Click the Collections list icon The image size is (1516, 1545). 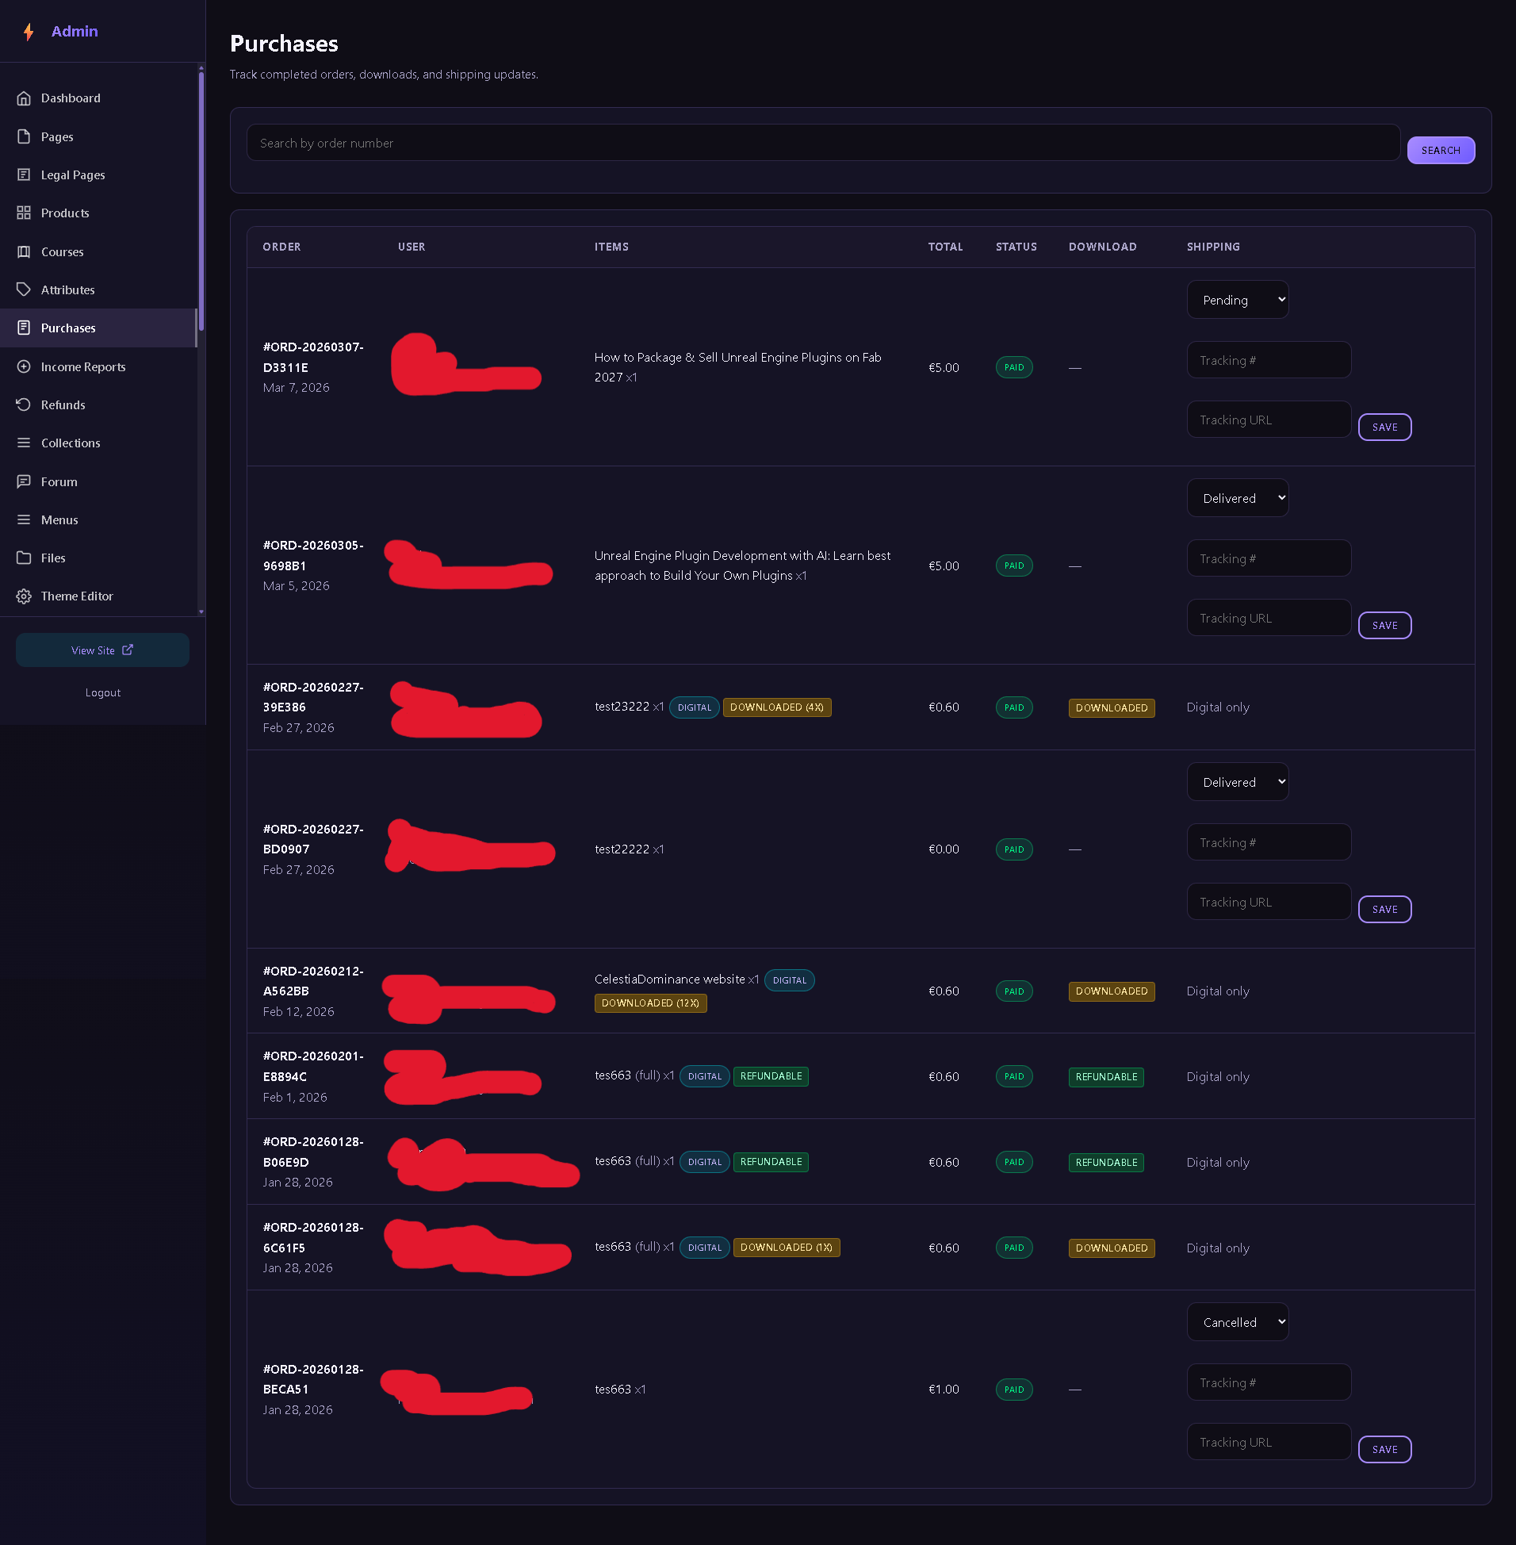point(24,443)
